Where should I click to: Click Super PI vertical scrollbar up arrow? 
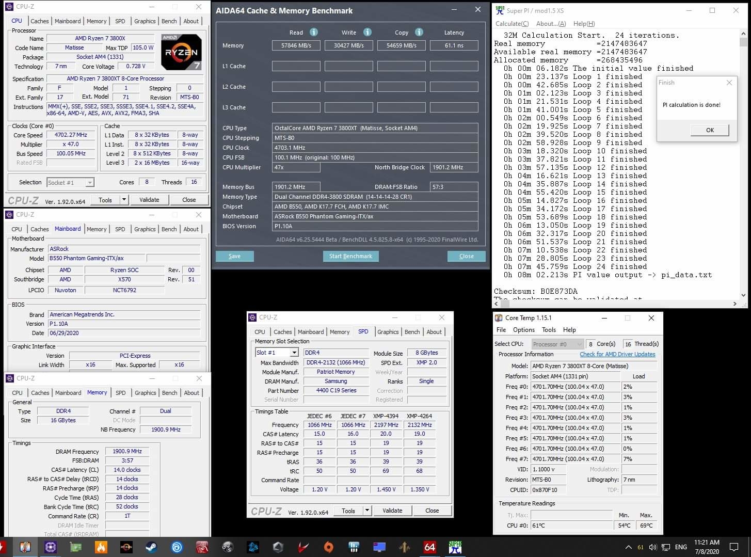pos(743,34)
